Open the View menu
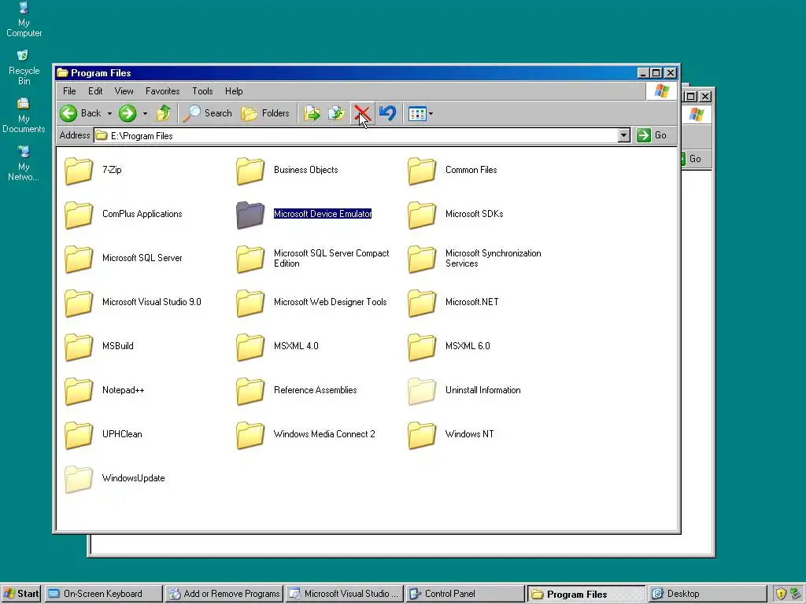Image resolution: width=806 pixels, height=604 pixels. coord(124,91)
